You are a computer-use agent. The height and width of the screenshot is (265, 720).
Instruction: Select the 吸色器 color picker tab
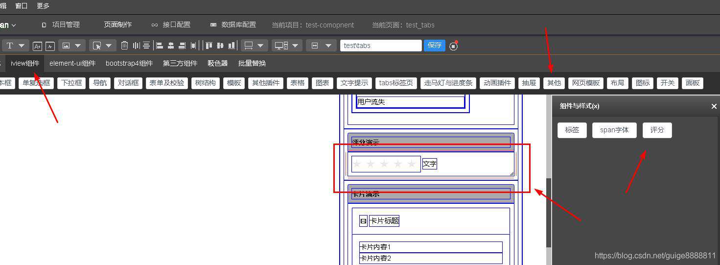[x=218, y=63]
